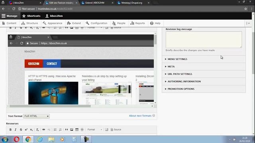Click Image icon in Resources editor toolbar
Screen dimensions: 255x143
pos(72,129)
